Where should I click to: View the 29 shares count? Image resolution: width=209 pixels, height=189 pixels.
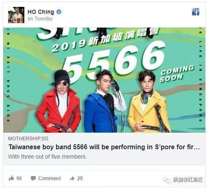pos(80,178)
